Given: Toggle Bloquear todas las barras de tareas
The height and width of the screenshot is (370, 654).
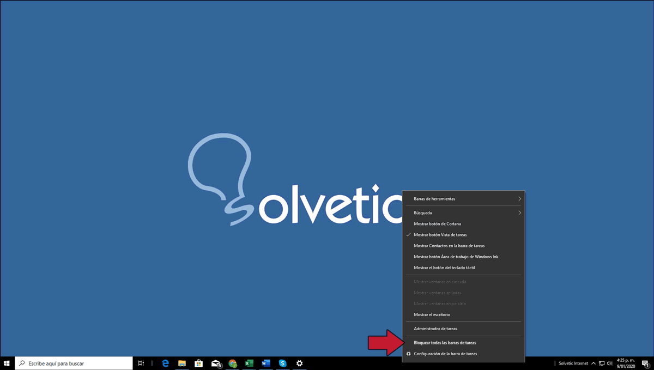Looking at the screenshot, I should [x=463, y=343].
